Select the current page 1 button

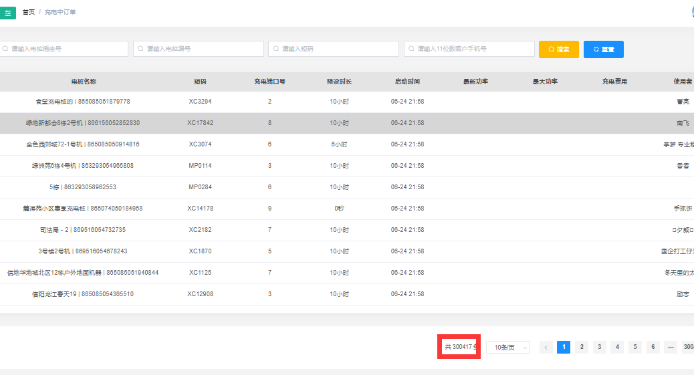point(564,347)
